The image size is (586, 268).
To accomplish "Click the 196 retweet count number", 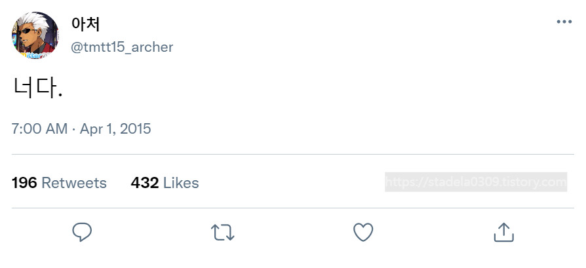I will [24, 183].
